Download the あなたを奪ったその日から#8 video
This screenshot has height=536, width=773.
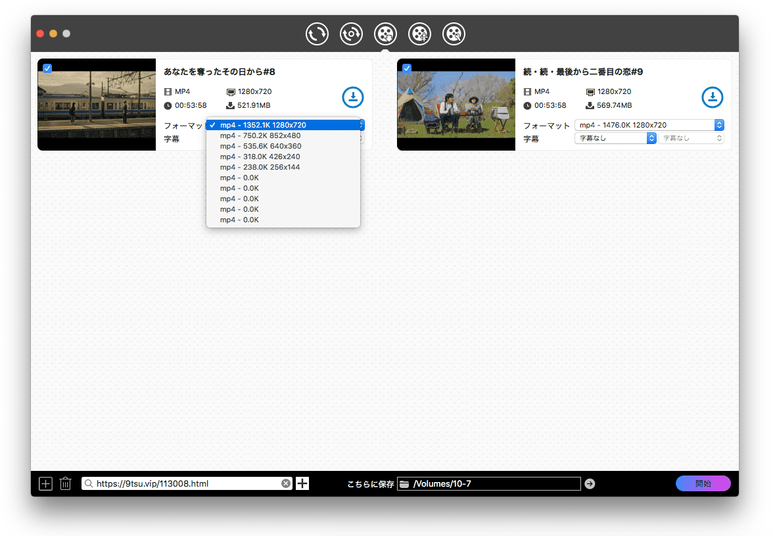353,97
